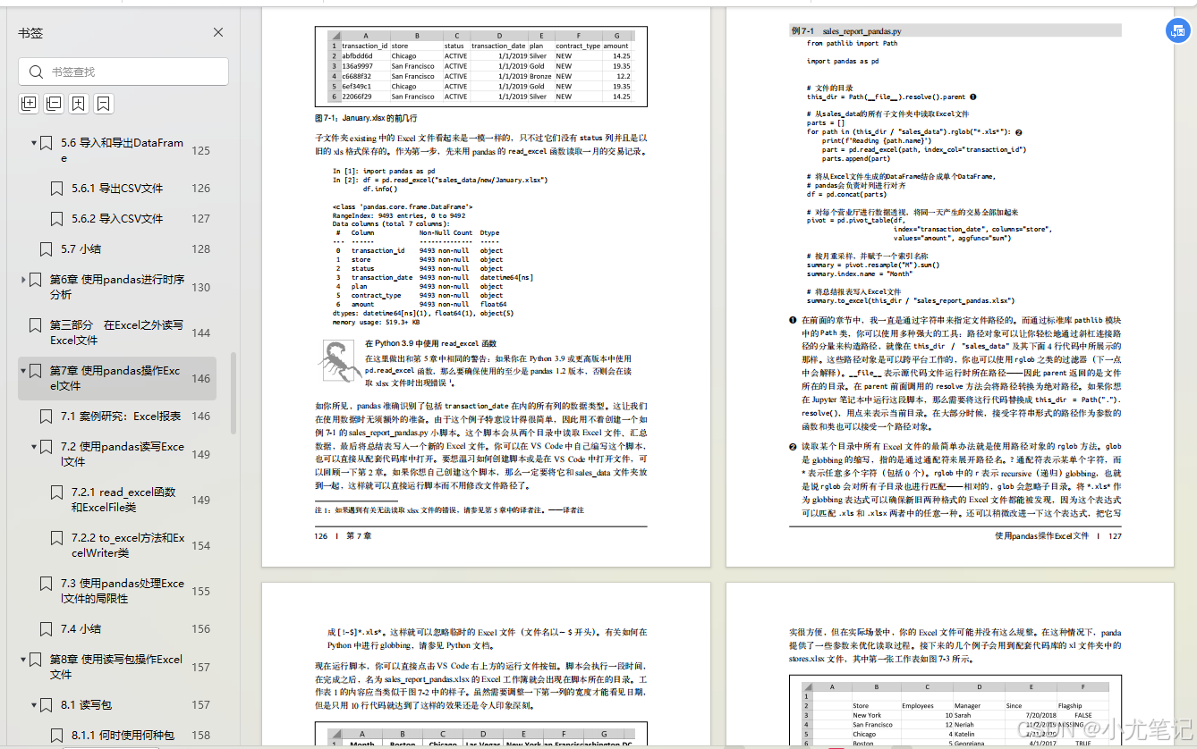
Task: Click the expand all bookmarks icon
Action: pyautogui.click(x=29, y=104)
